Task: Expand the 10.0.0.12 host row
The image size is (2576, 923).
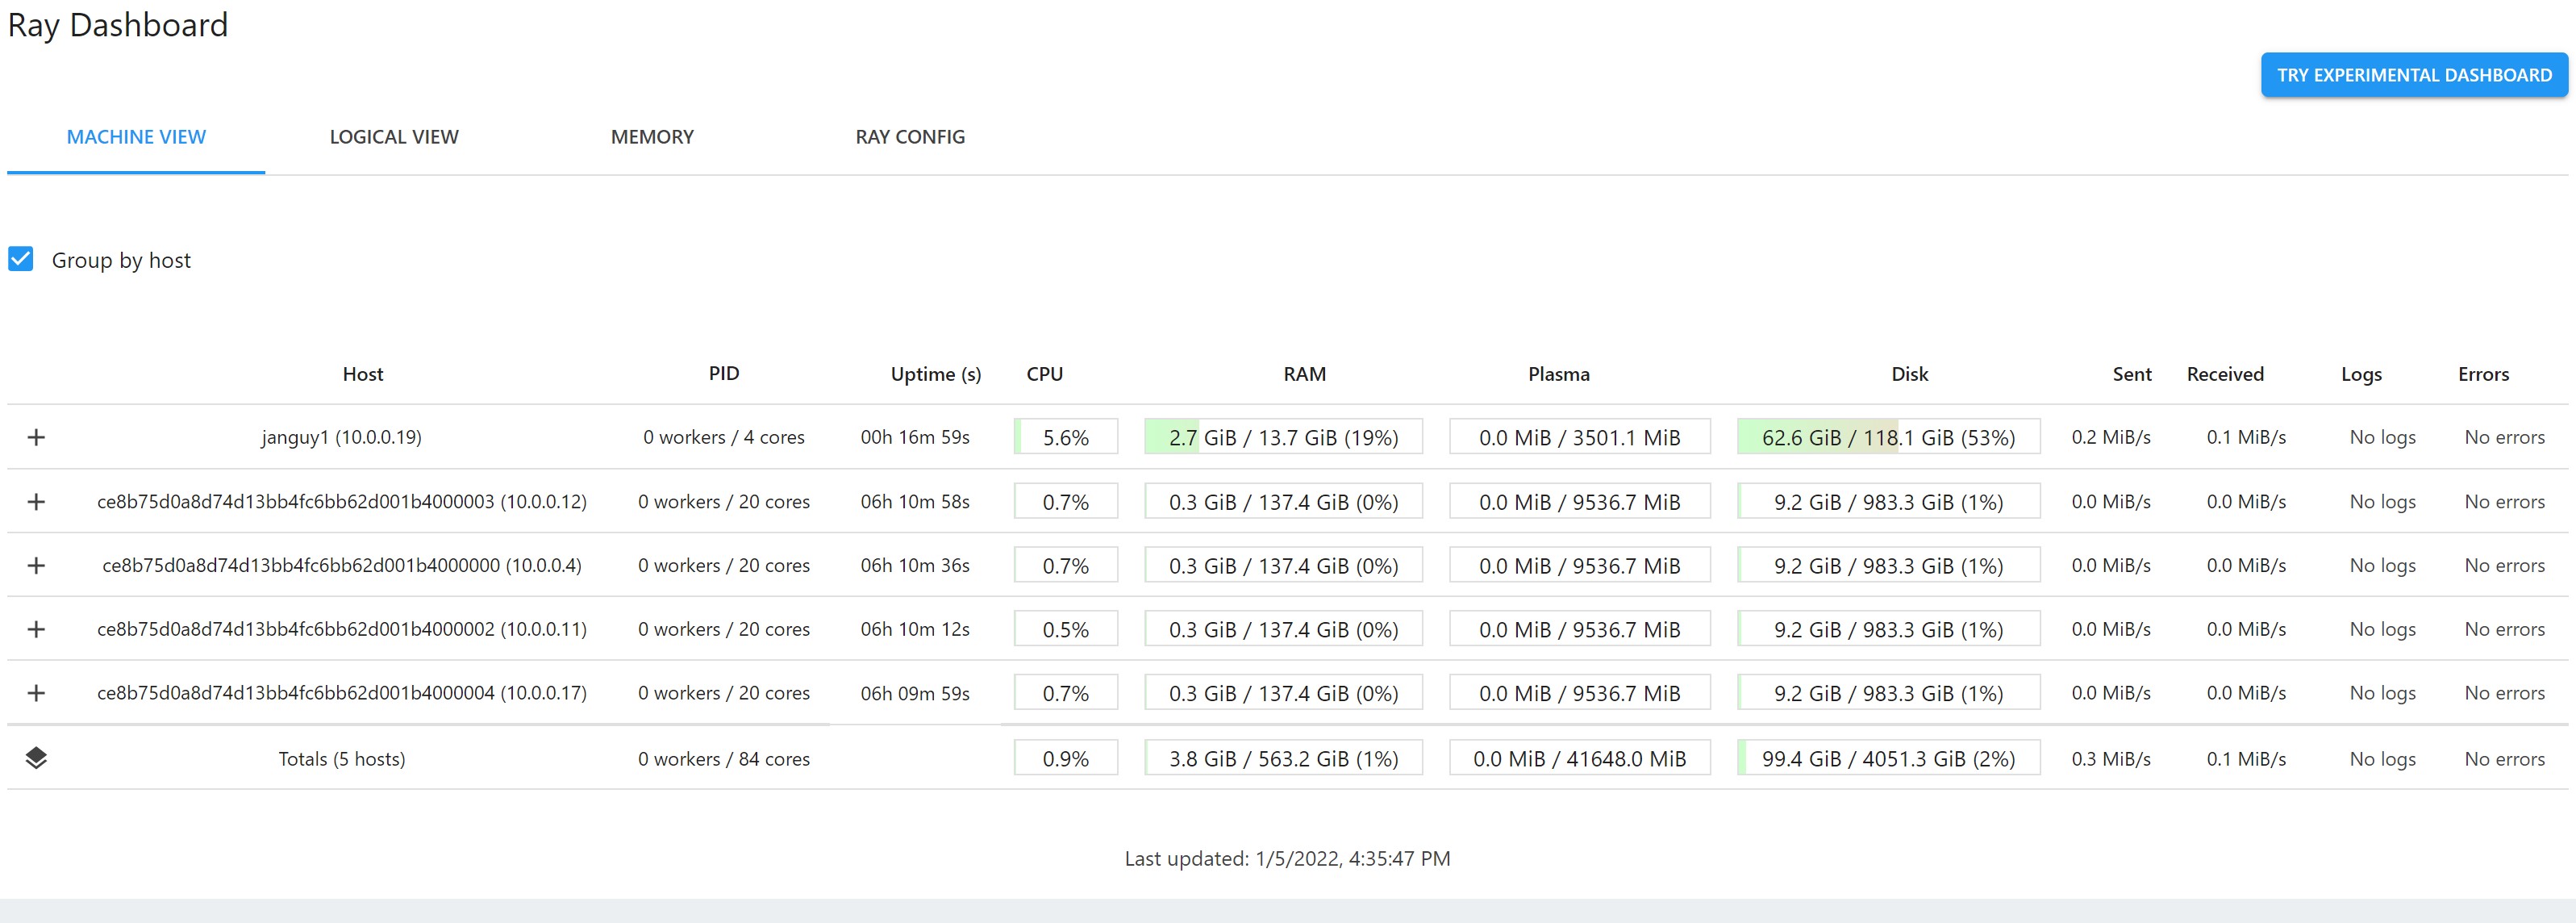Action: 36,501
